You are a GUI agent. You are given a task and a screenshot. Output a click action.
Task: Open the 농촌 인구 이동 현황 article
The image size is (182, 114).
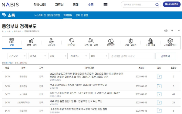85,93
